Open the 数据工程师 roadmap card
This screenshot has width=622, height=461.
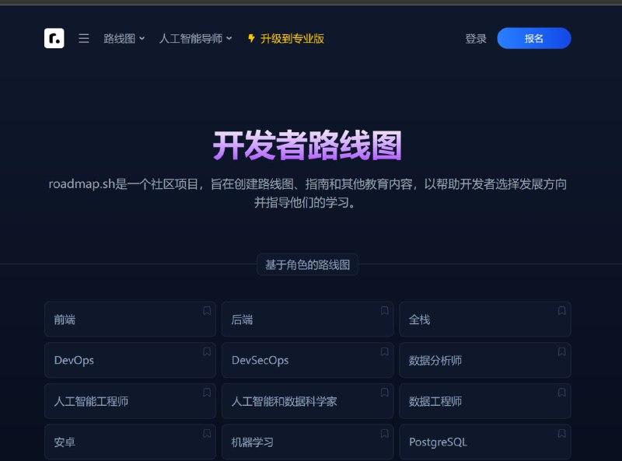(485, 400)
